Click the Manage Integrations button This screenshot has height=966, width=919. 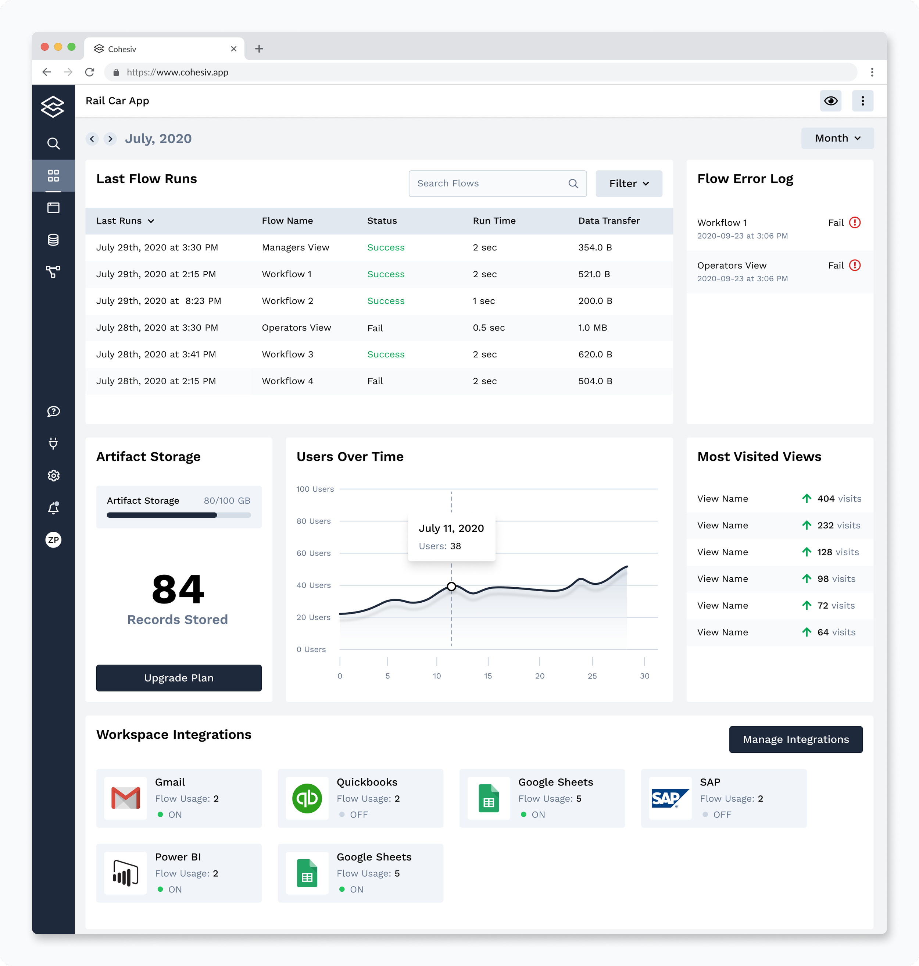pyautogui.click(x=795, y=739)
